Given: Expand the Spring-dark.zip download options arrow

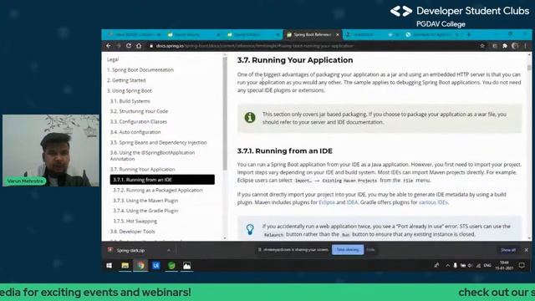Looking at the screenshot, I should [169, 250].
